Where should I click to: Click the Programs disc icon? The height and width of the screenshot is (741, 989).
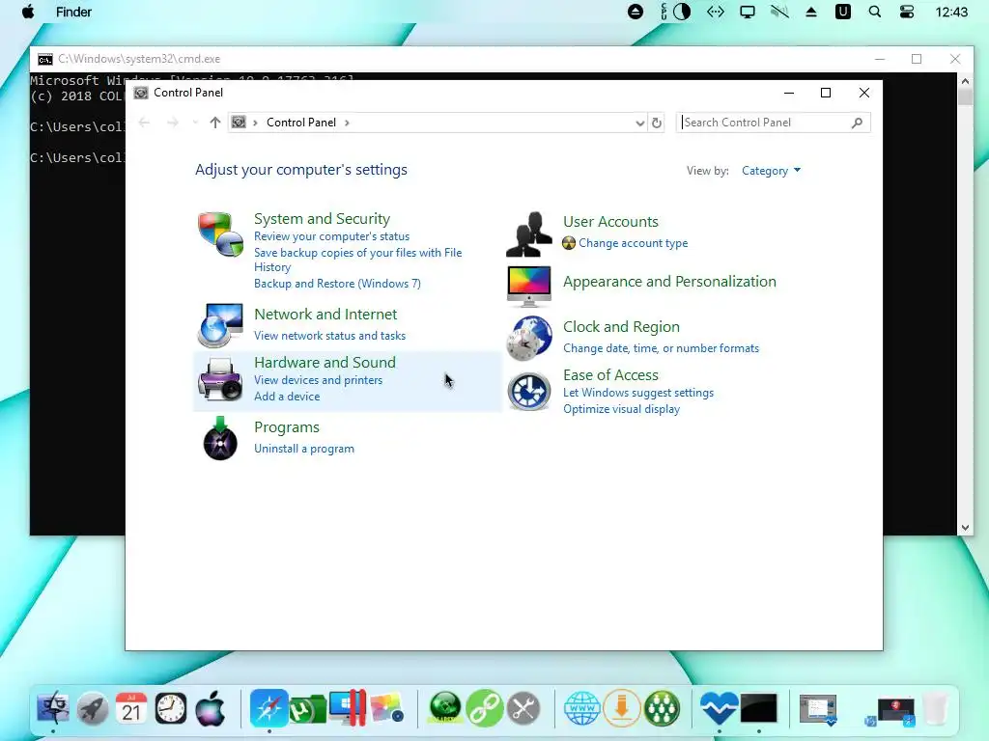click(220, 439)
